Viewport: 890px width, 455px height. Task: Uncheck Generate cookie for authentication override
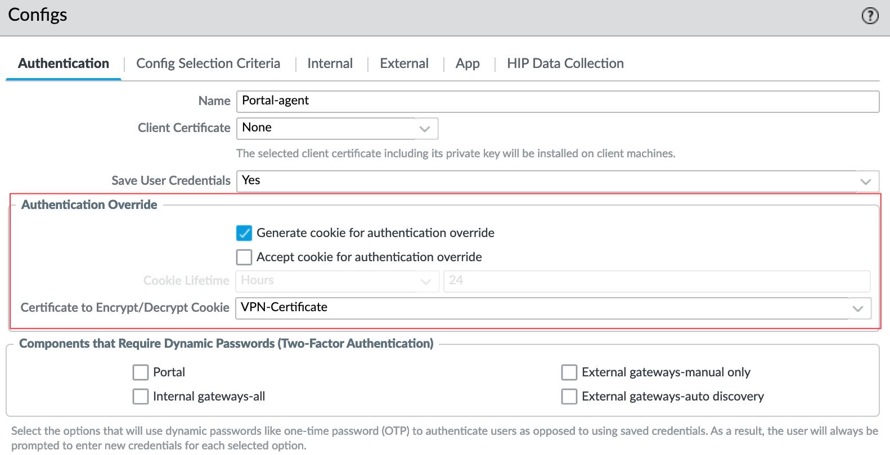[244, 233]
